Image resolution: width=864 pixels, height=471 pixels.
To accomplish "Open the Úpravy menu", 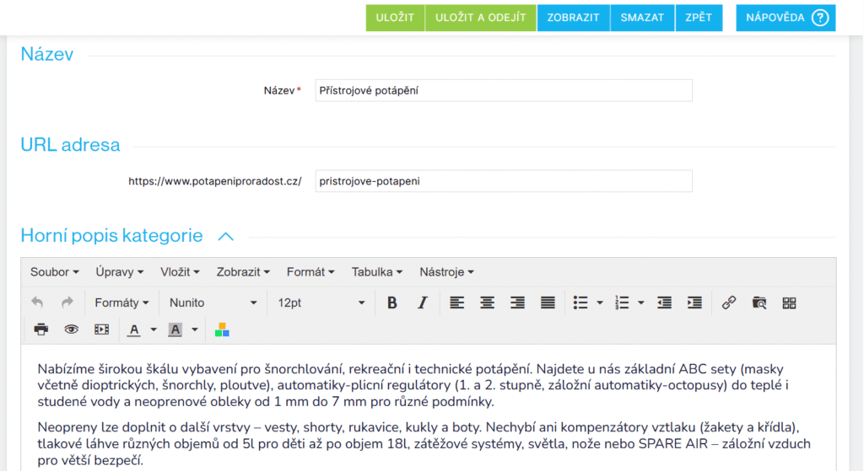I will pyautogui.click(x=120, y=272).
